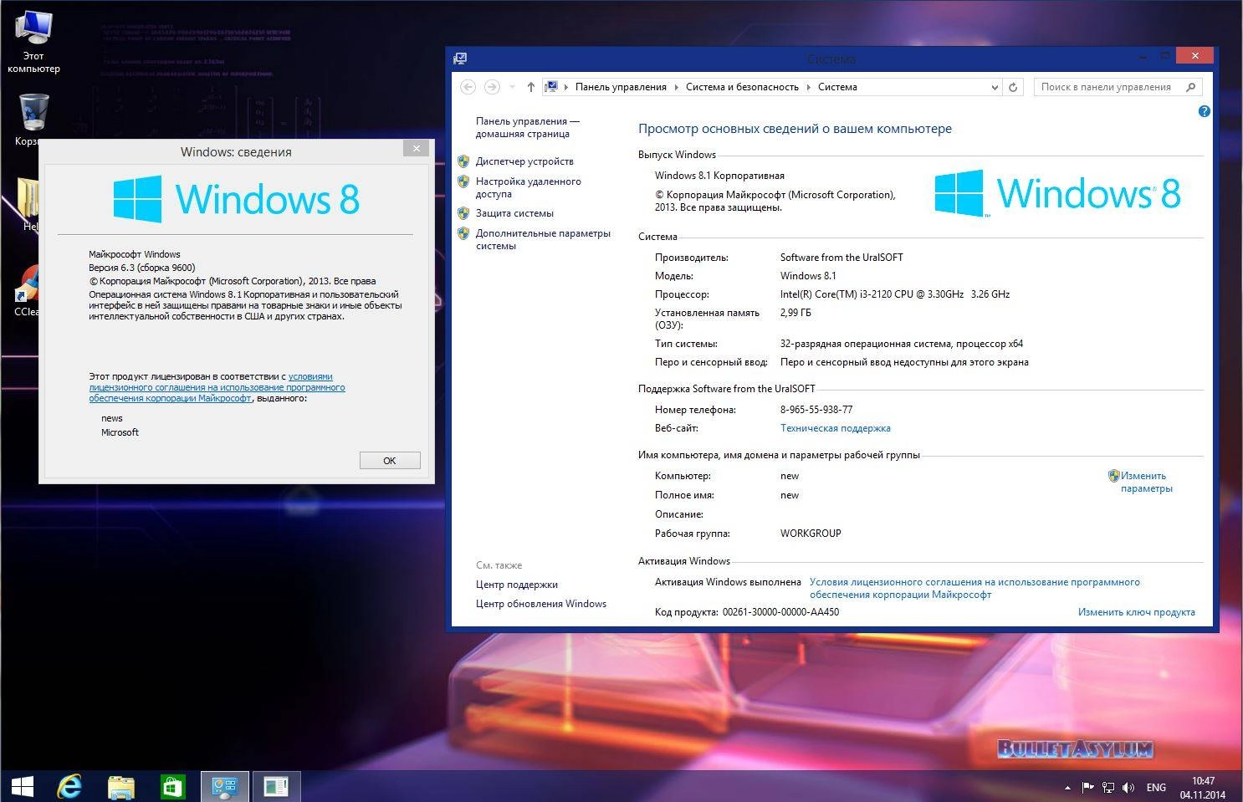Go up one level arrow

(x=530, y=87)
